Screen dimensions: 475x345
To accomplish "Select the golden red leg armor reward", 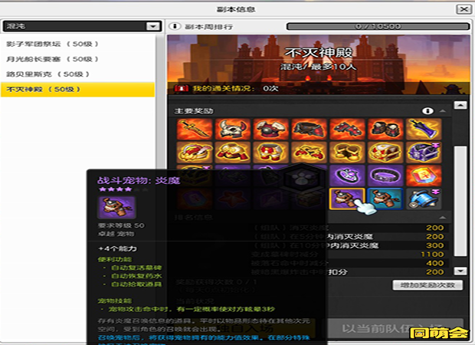I will 270,152.
